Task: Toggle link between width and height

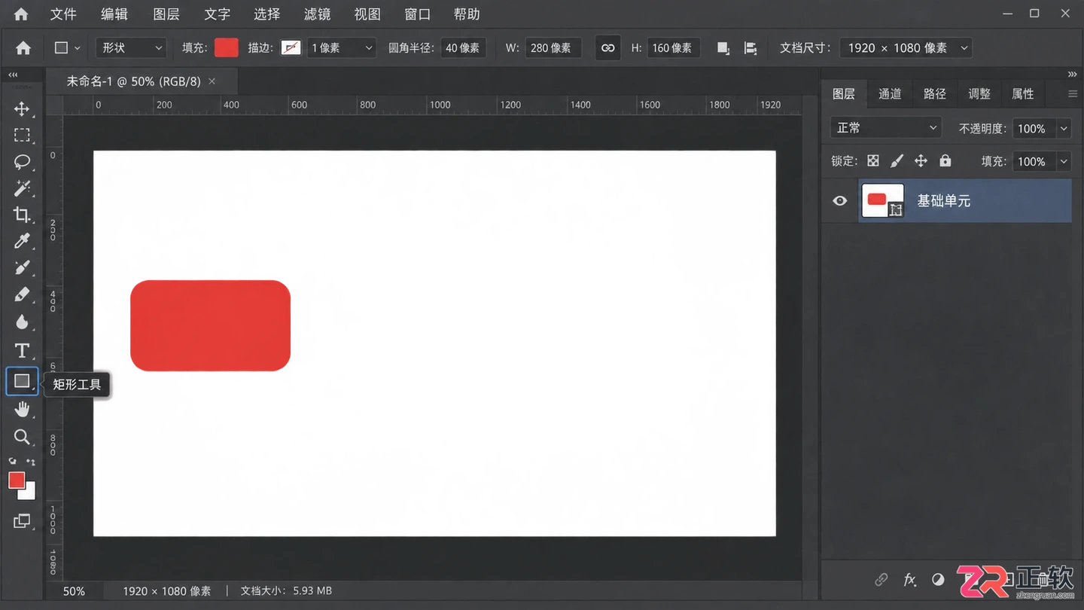Action: click(x=607, y=48)
